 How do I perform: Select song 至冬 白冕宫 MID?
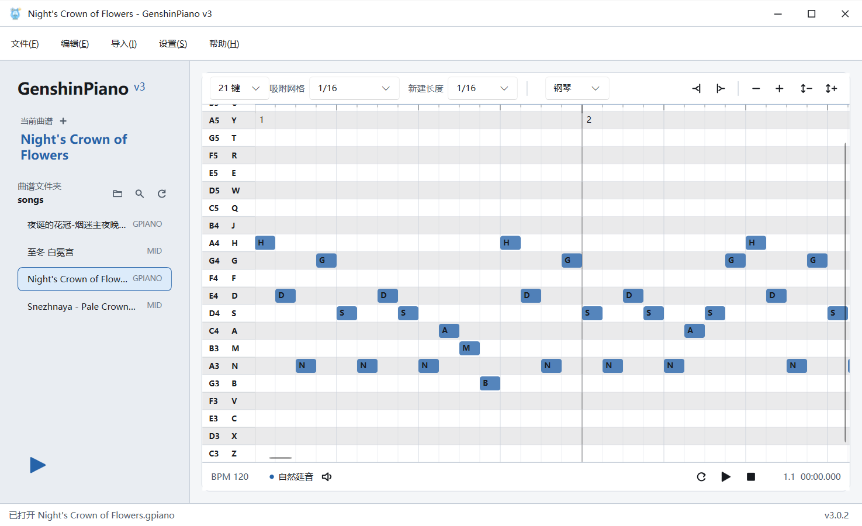95,252
